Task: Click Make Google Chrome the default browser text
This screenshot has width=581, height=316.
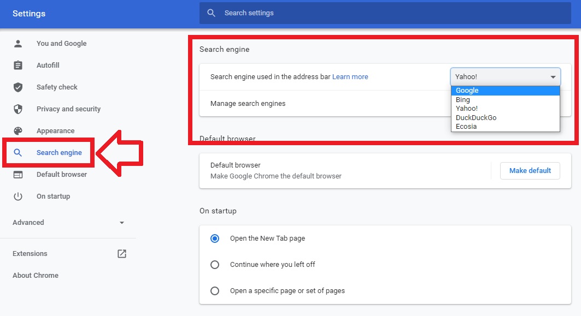Action: point(276,176)
